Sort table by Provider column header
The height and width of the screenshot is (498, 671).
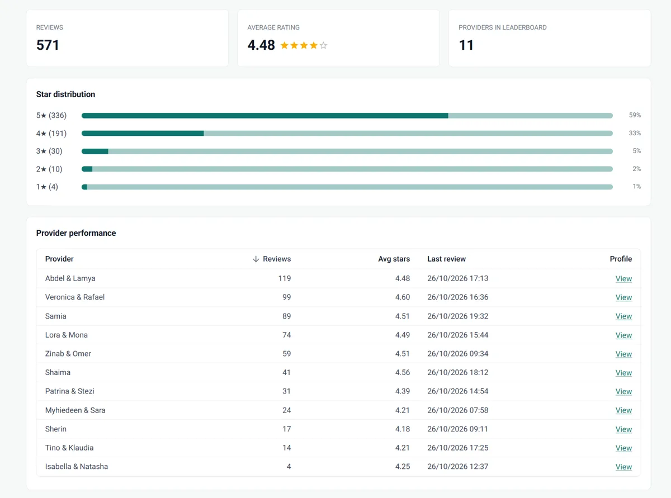click(59, 259)
